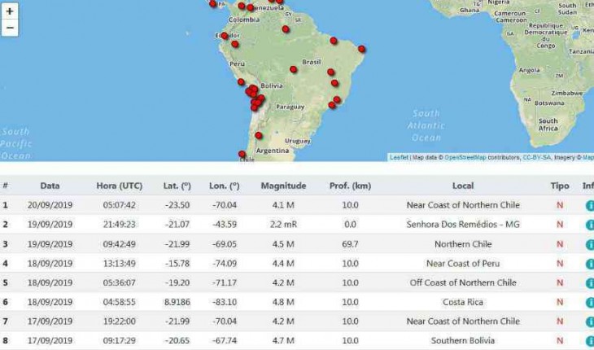This screenshot has width=594, height=350.
Task: Open info icon for Costa Rica row
Action: click(589, 302)
